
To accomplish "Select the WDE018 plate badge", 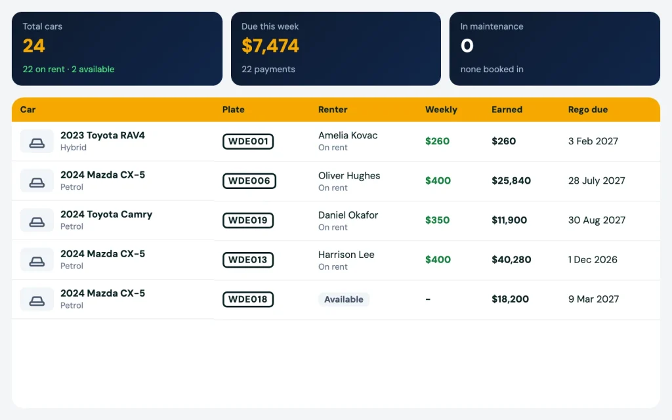I will click(x=248, y=299).
